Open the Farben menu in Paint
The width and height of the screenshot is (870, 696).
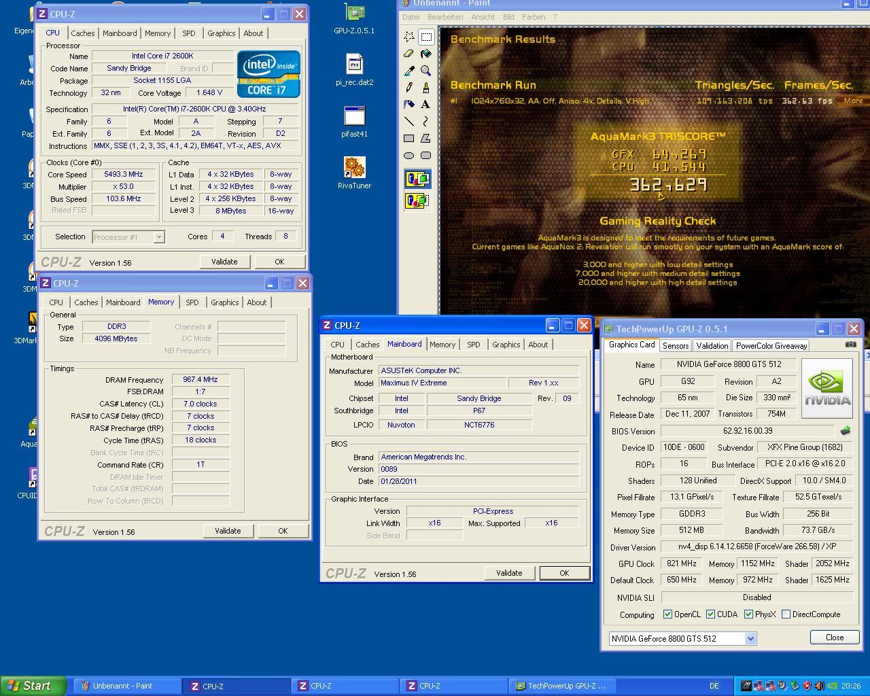(534, 17)
